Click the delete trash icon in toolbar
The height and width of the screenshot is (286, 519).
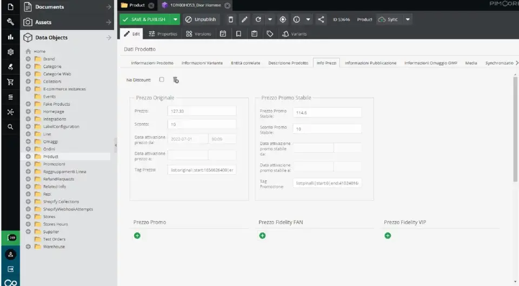(x=231, y=19)
